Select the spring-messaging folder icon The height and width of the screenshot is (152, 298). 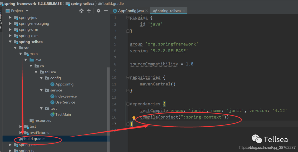coord(16,24)
